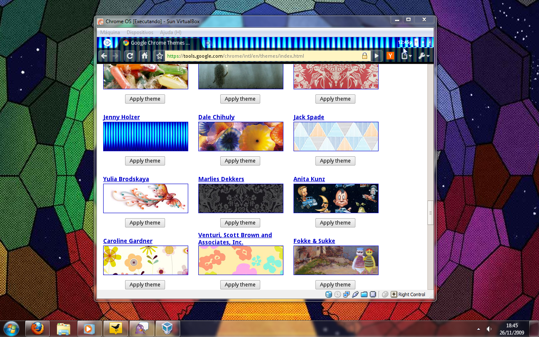Apply the Jack Spade theme
Image resolution: width=539 pixels, height=337 pixels.
pos(335,161)
